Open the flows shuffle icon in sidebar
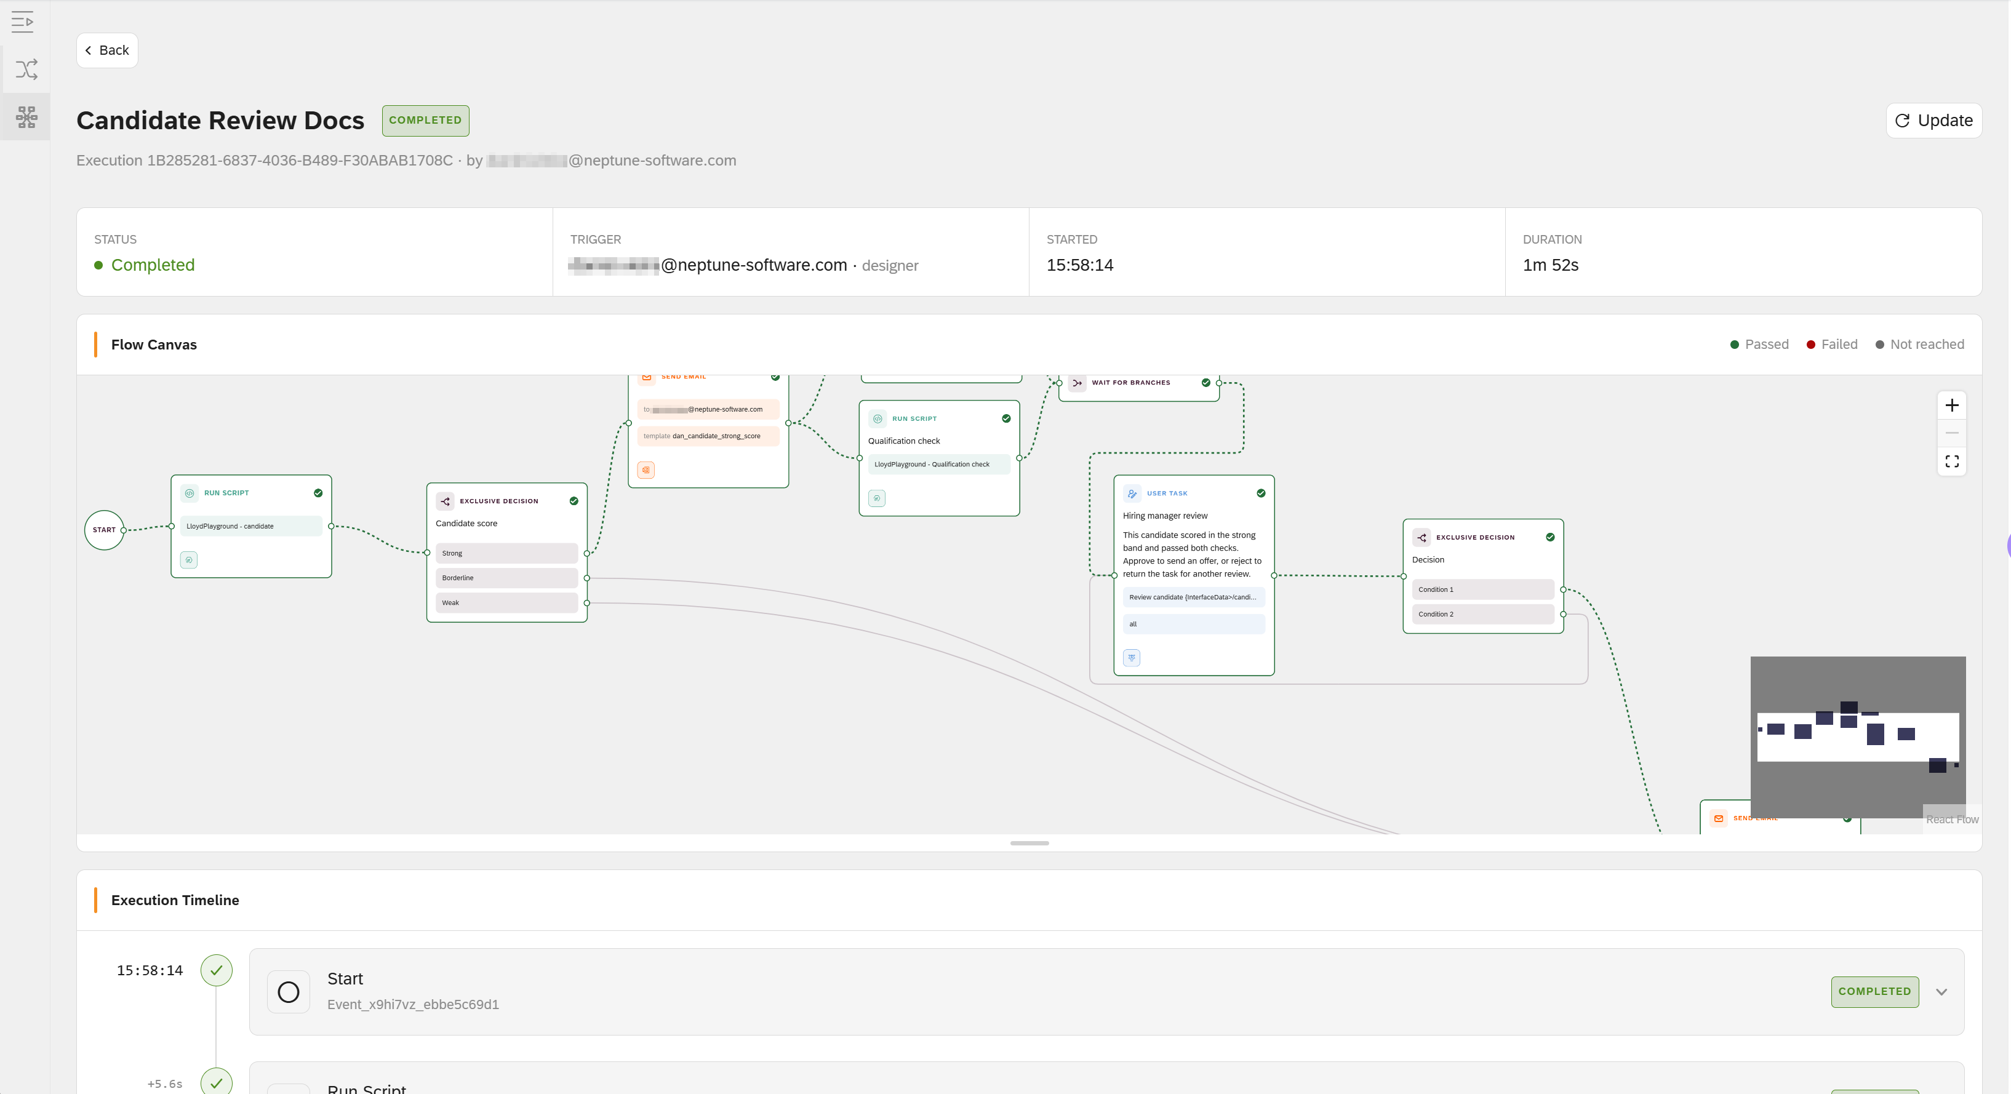Screen dimensions: 2011x1094 tap(26, 70)
